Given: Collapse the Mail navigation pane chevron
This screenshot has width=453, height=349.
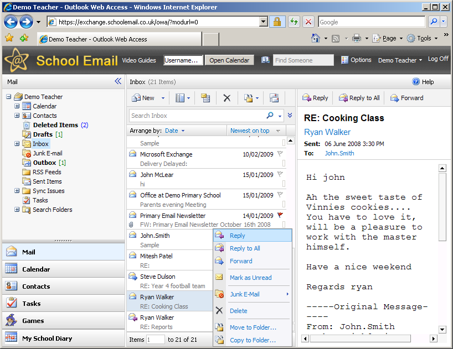Looking at the screenshot, I should [118, 81].
